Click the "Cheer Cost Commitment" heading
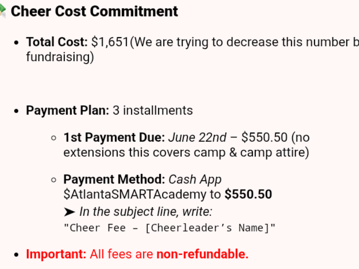Viewport: 359px width, 269px height. pos(94,11)
